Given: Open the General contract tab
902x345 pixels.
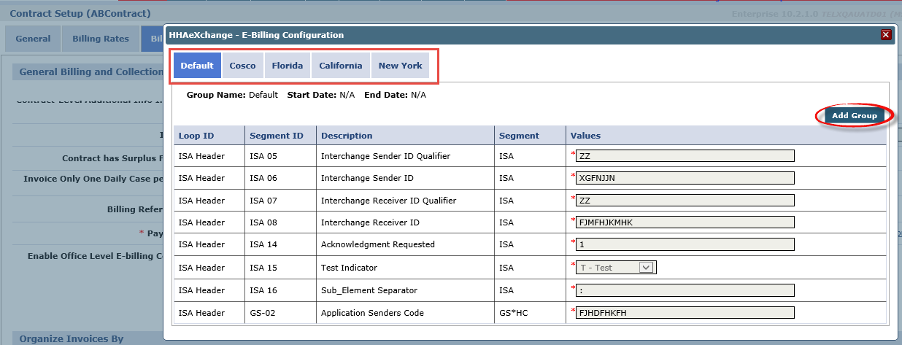Looking at the screenshot, I should 34,39.
